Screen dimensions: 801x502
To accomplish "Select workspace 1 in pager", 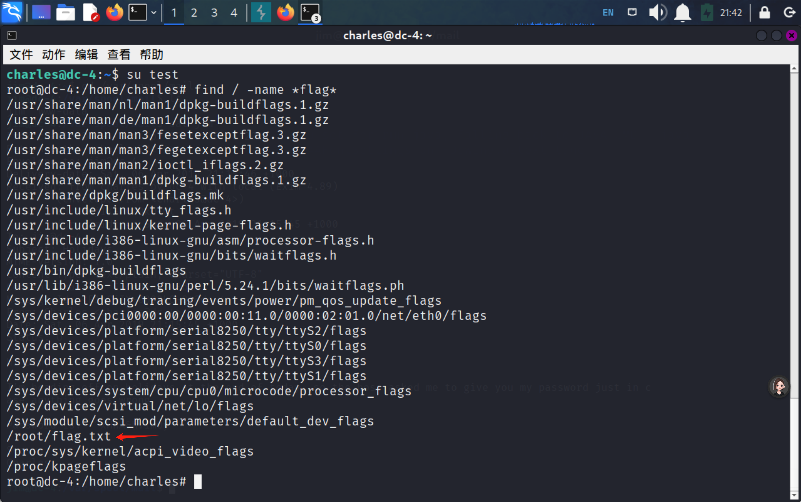I will coord(174,13).
